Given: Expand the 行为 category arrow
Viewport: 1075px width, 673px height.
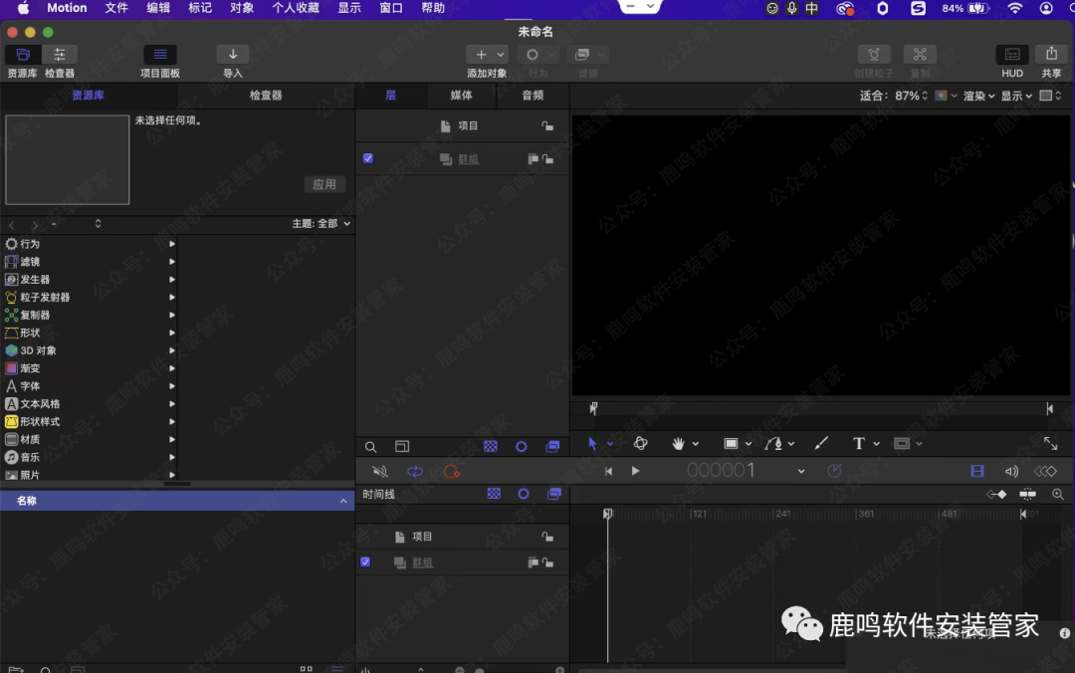Looking at the screenshot, I should click(x=172, y=244).
